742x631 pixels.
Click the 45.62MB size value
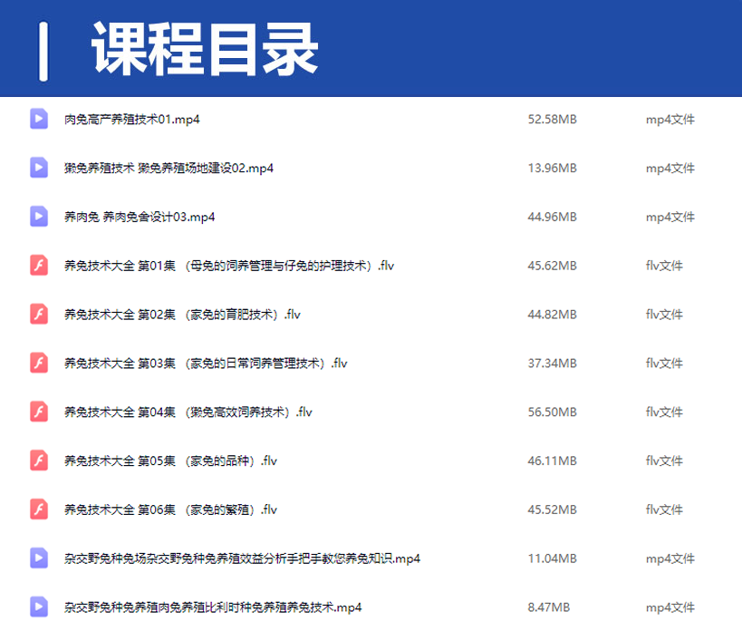(x=553, y=266)
